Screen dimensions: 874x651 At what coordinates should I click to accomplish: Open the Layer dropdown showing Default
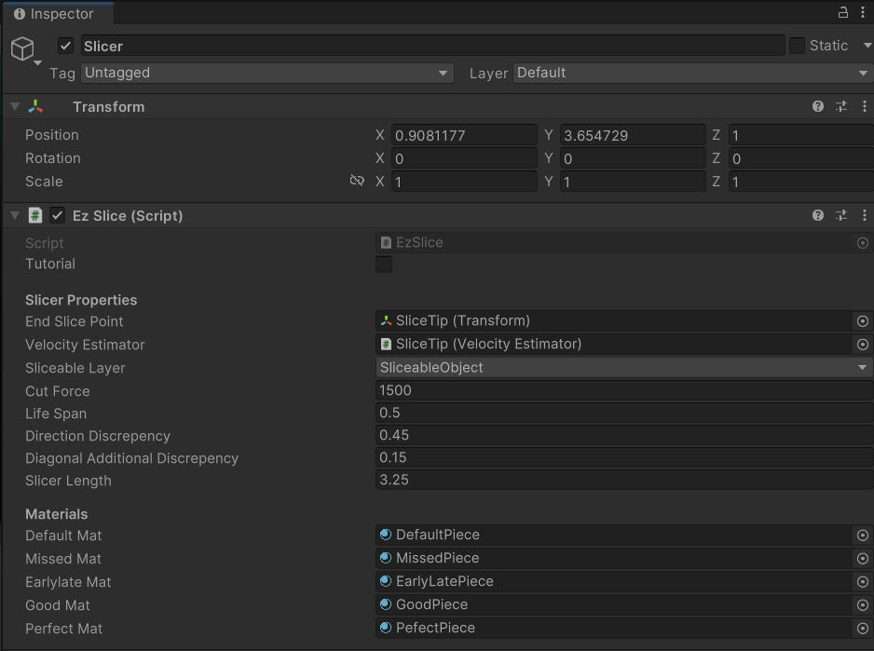click(690, 73)
